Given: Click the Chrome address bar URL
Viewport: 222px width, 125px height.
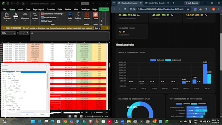Looking at the screenshot, I should tap(161, 9).
